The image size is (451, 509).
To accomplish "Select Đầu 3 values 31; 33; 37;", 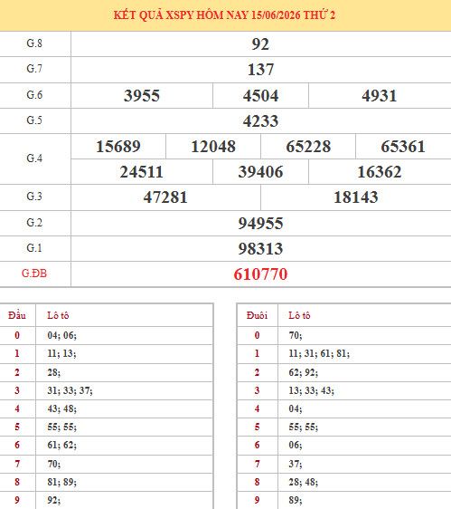I will (70, 390).
